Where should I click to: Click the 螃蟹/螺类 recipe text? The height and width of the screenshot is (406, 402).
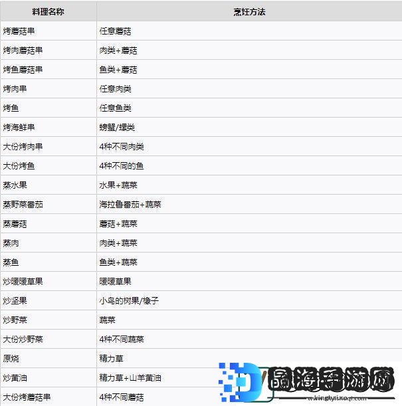tap(117, 128)
